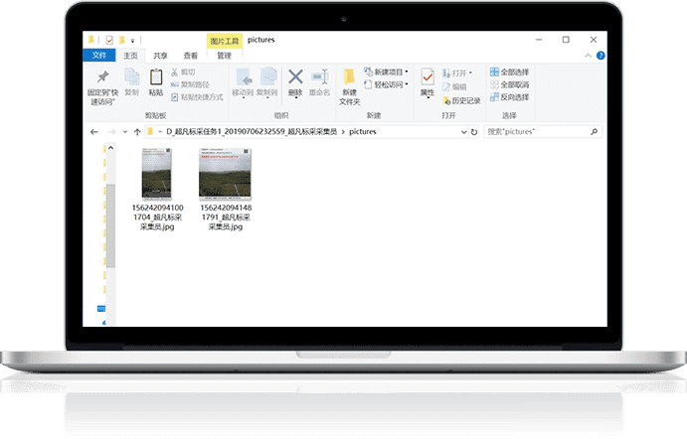Click file name 1562420941481791_超凡标采采集员.jpg
This screenshot has width=687, height=439.
[x=226, y=217]
